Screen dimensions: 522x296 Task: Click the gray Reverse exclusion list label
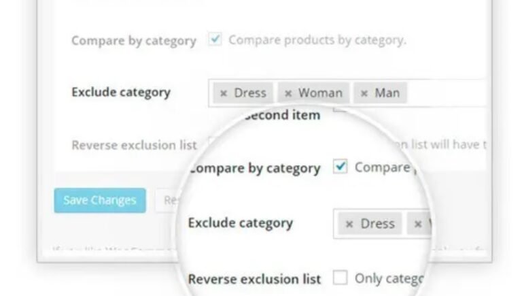[134, 145]
